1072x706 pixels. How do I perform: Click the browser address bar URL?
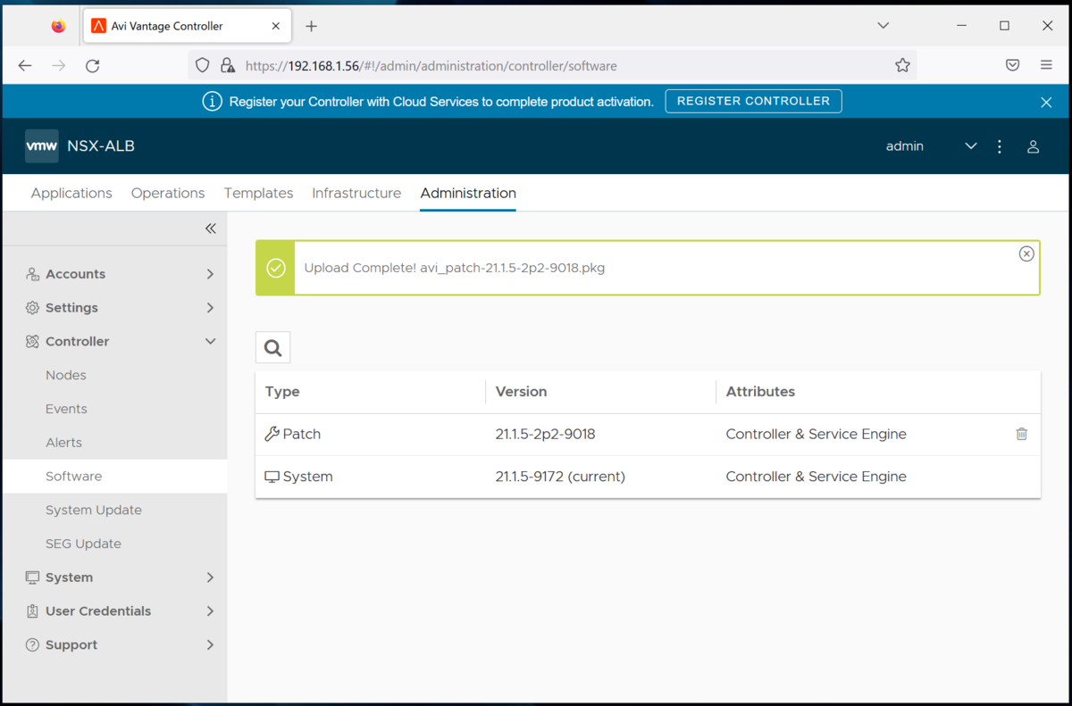click(x=431, y=66)
